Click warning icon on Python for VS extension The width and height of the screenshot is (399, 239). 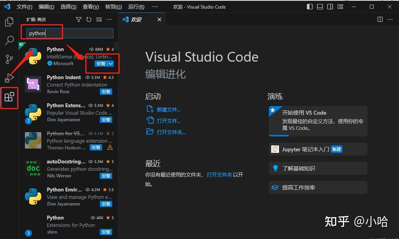click(x=110, y=147)
